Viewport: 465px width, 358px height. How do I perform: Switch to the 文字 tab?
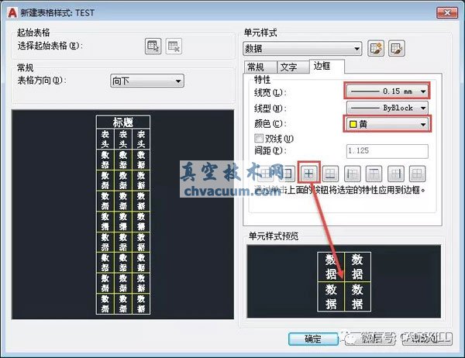[x=292, y=67]
